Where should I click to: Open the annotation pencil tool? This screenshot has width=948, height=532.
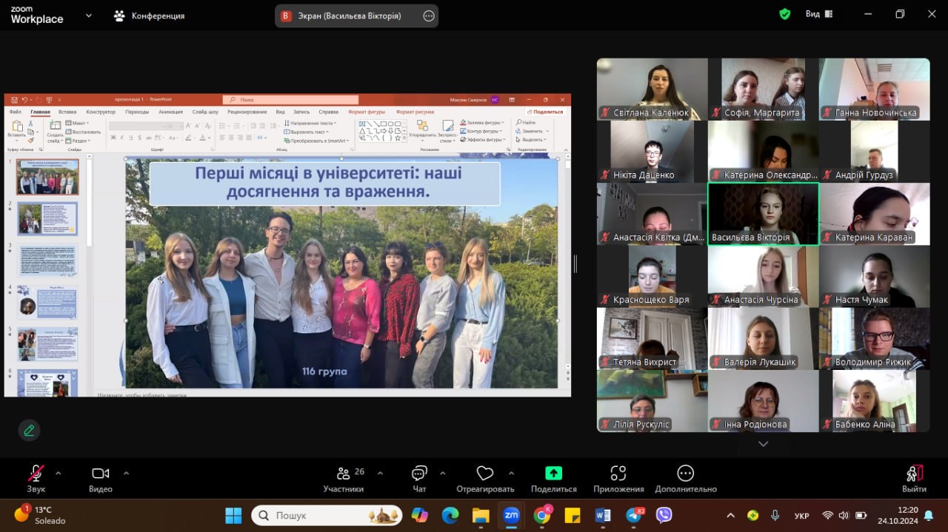(x=29, y=430)
